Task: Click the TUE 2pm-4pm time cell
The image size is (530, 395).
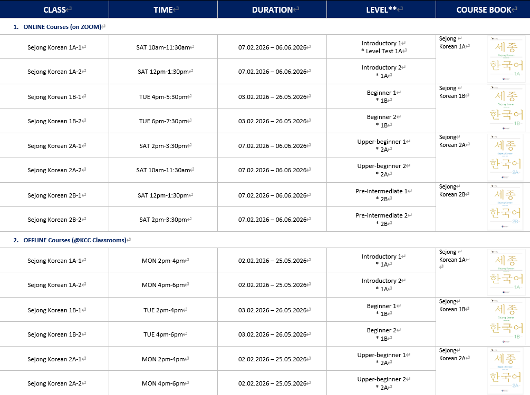Action: coord(163,310)
